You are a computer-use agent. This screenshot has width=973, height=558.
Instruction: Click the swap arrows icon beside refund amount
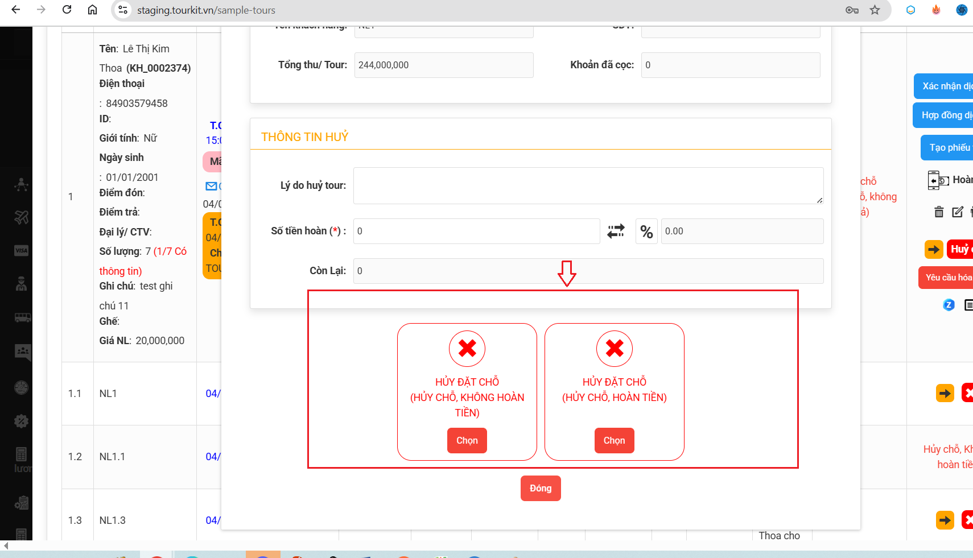[616, 231]
